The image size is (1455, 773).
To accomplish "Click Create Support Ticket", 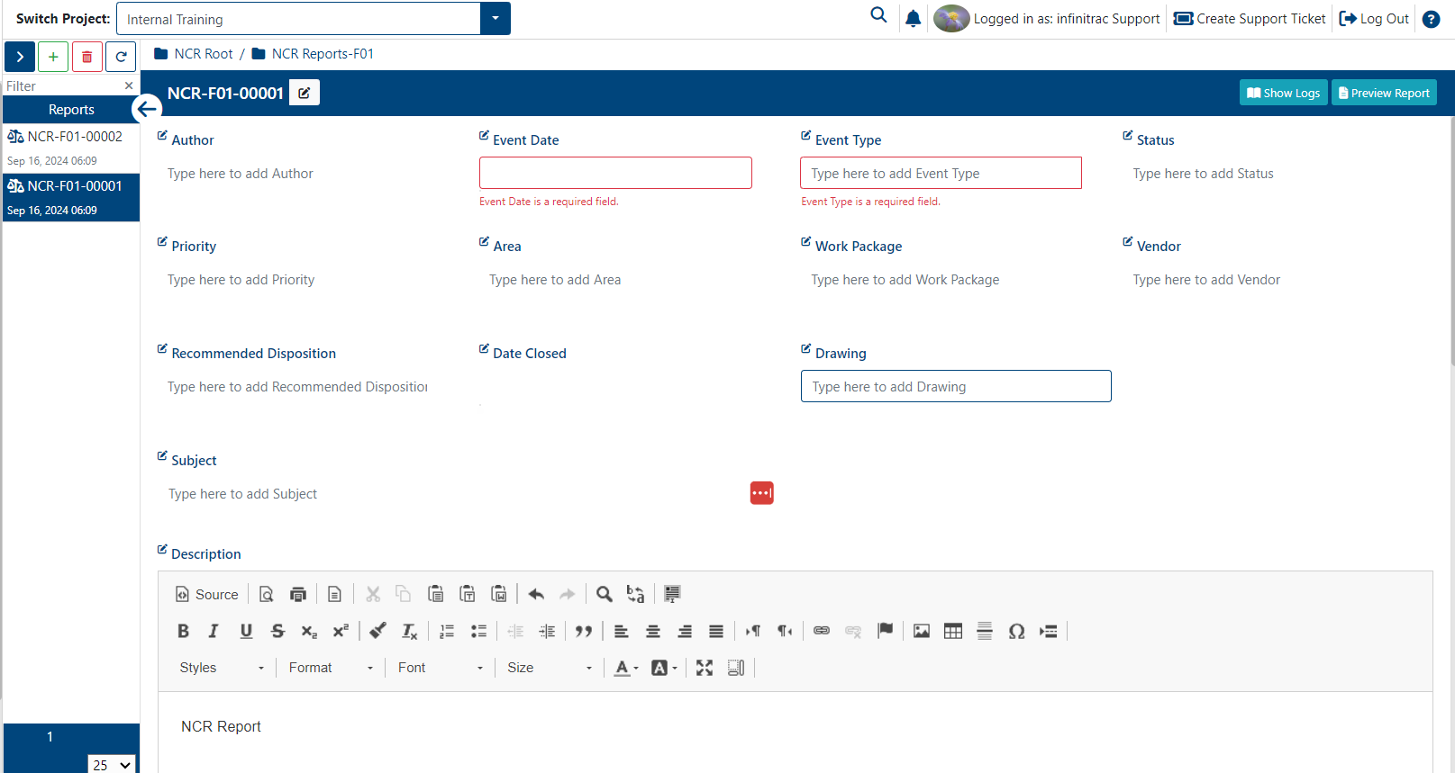I will pyautogui.click(x=1250, y=19).
